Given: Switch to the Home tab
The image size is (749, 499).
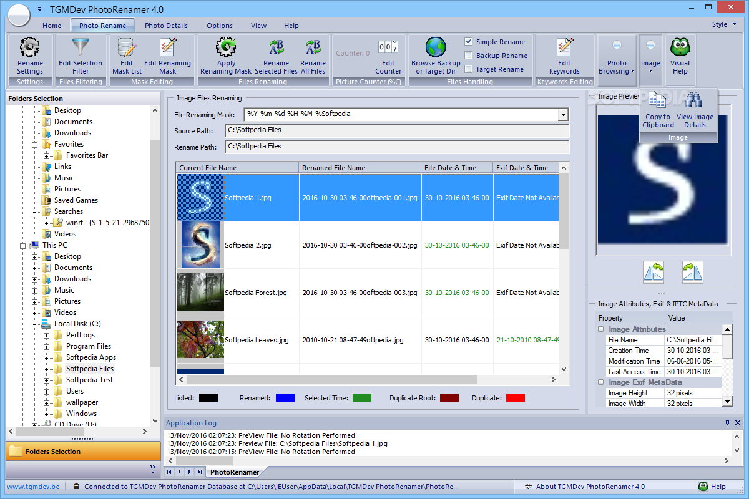Looking at the screenshot, I should (x=52, y=26).
